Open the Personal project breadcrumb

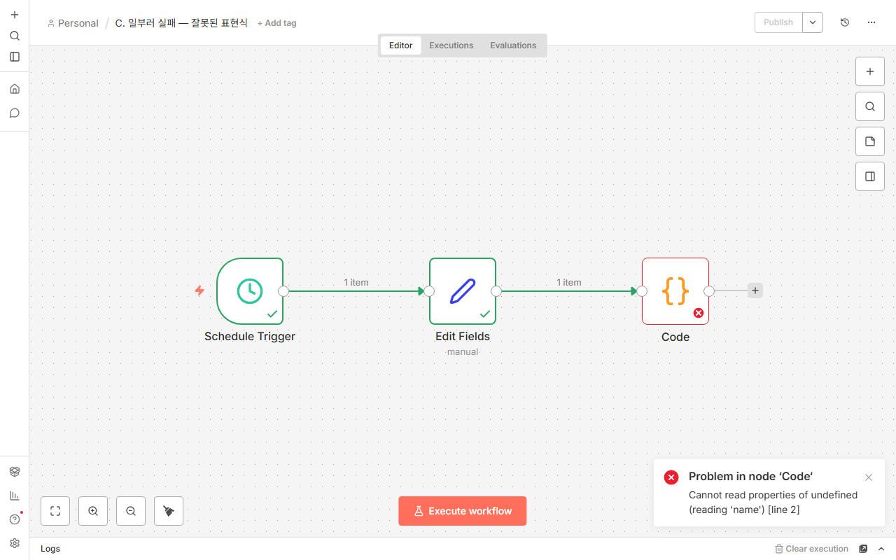tap(73, 23)
